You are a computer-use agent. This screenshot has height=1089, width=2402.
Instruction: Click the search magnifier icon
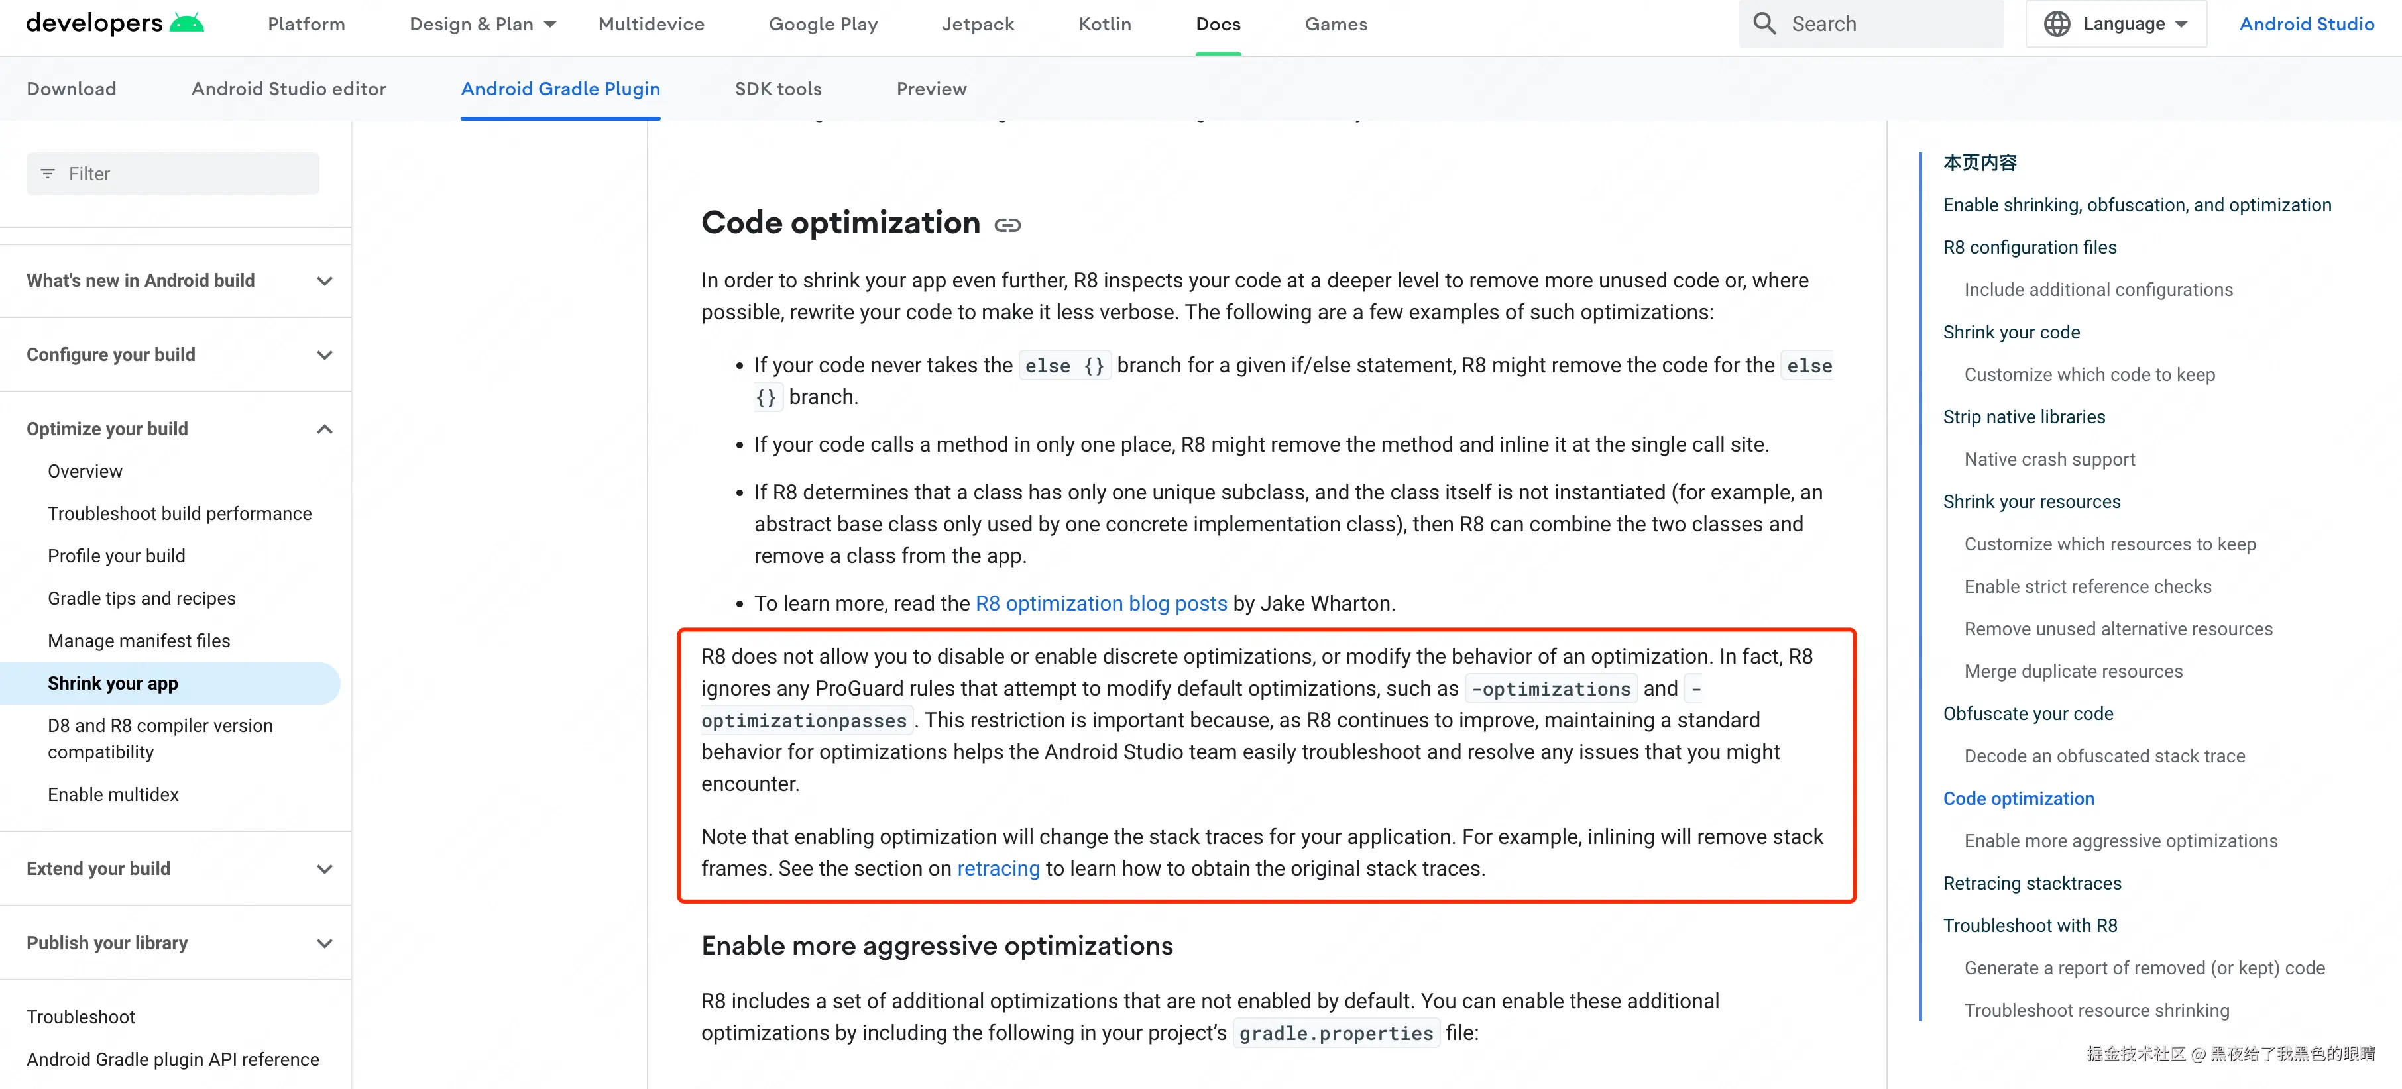pos(1764,23)
